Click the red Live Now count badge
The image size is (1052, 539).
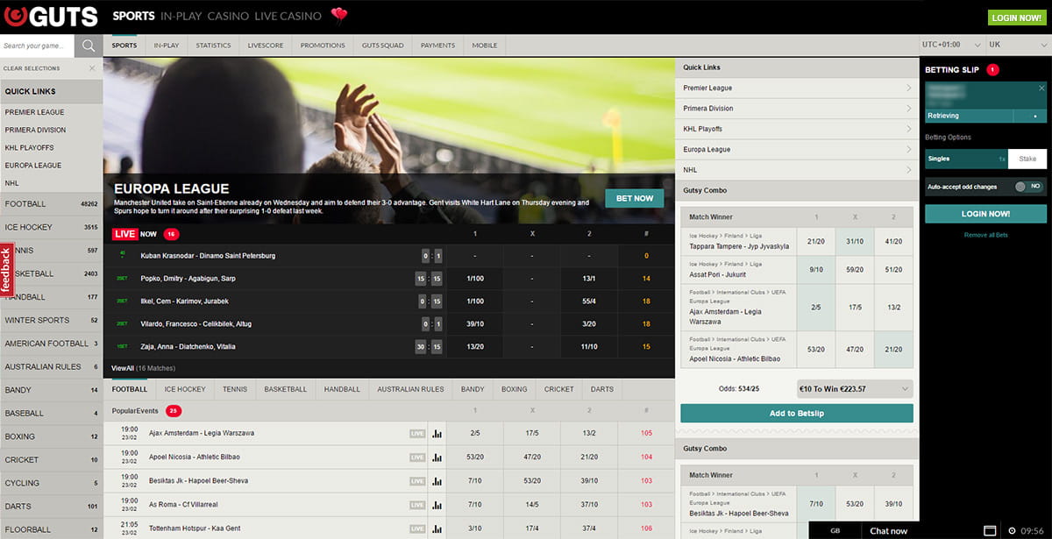click(x=171, y=234)
